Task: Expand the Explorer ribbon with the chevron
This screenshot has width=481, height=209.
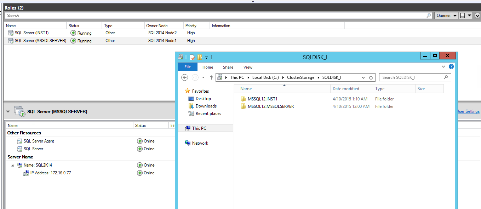Action: point(443,67)
